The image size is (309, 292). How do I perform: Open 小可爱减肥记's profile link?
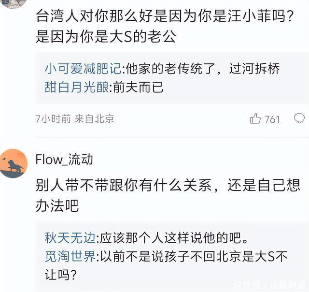tap(83, 69)
